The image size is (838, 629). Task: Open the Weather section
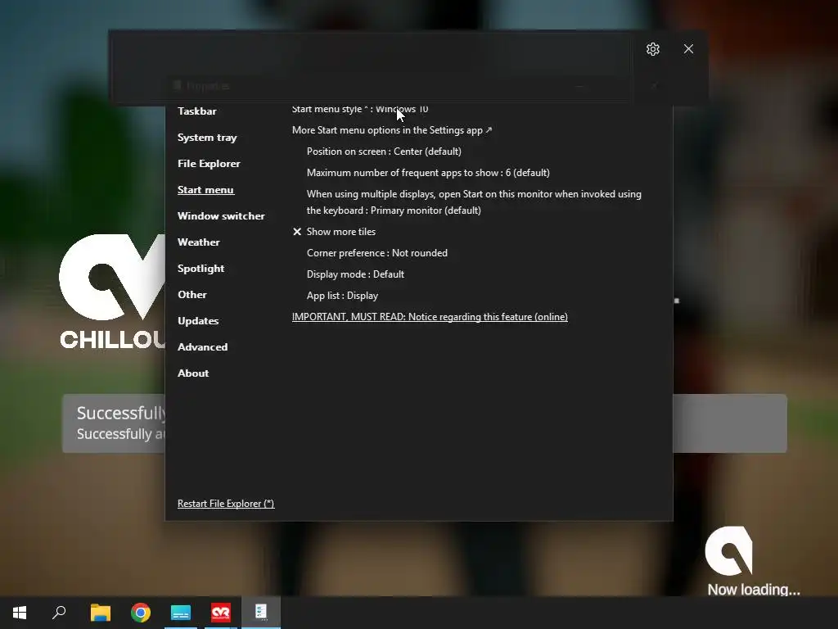[x=198, y=242]
